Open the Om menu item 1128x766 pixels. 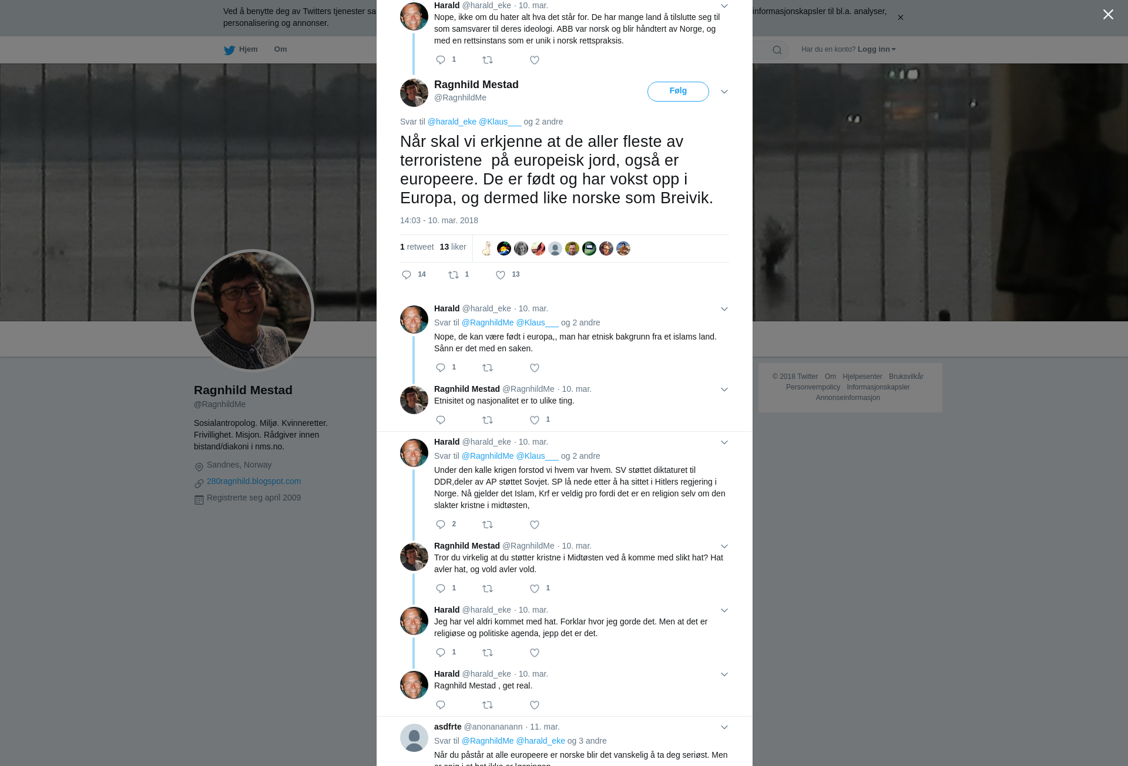click(280, 49)
